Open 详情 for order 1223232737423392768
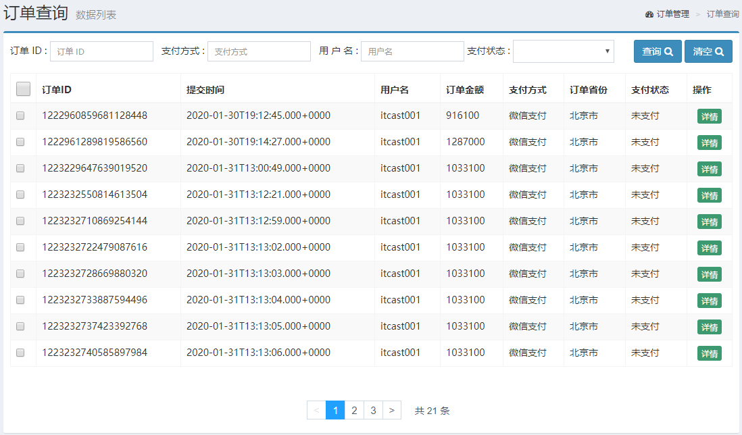The width and height of the screenshot is (742, 435). (710, 327)
